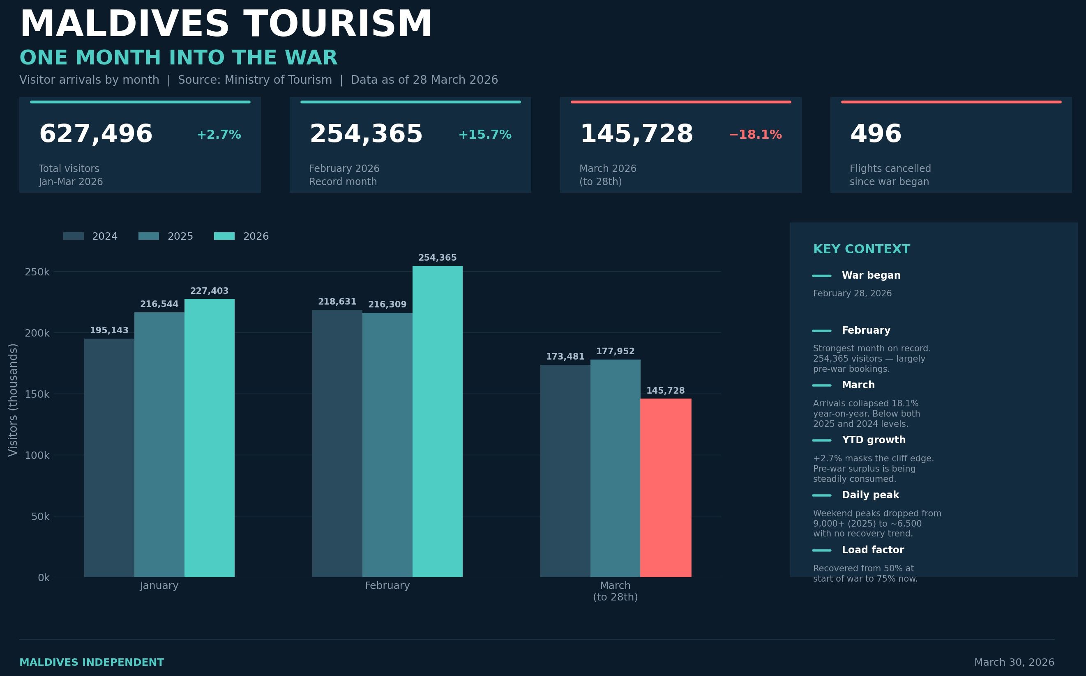Click the 2025 legend color swatch
1086x676 pixels.
click(149, 236)
